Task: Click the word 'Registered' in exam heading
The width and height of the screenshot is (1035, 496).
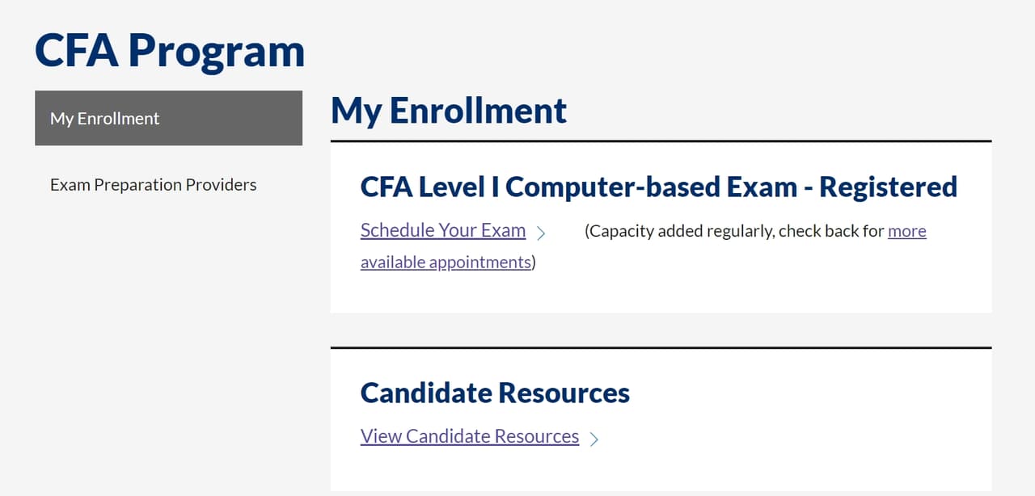Action: (x=888, y=187)
